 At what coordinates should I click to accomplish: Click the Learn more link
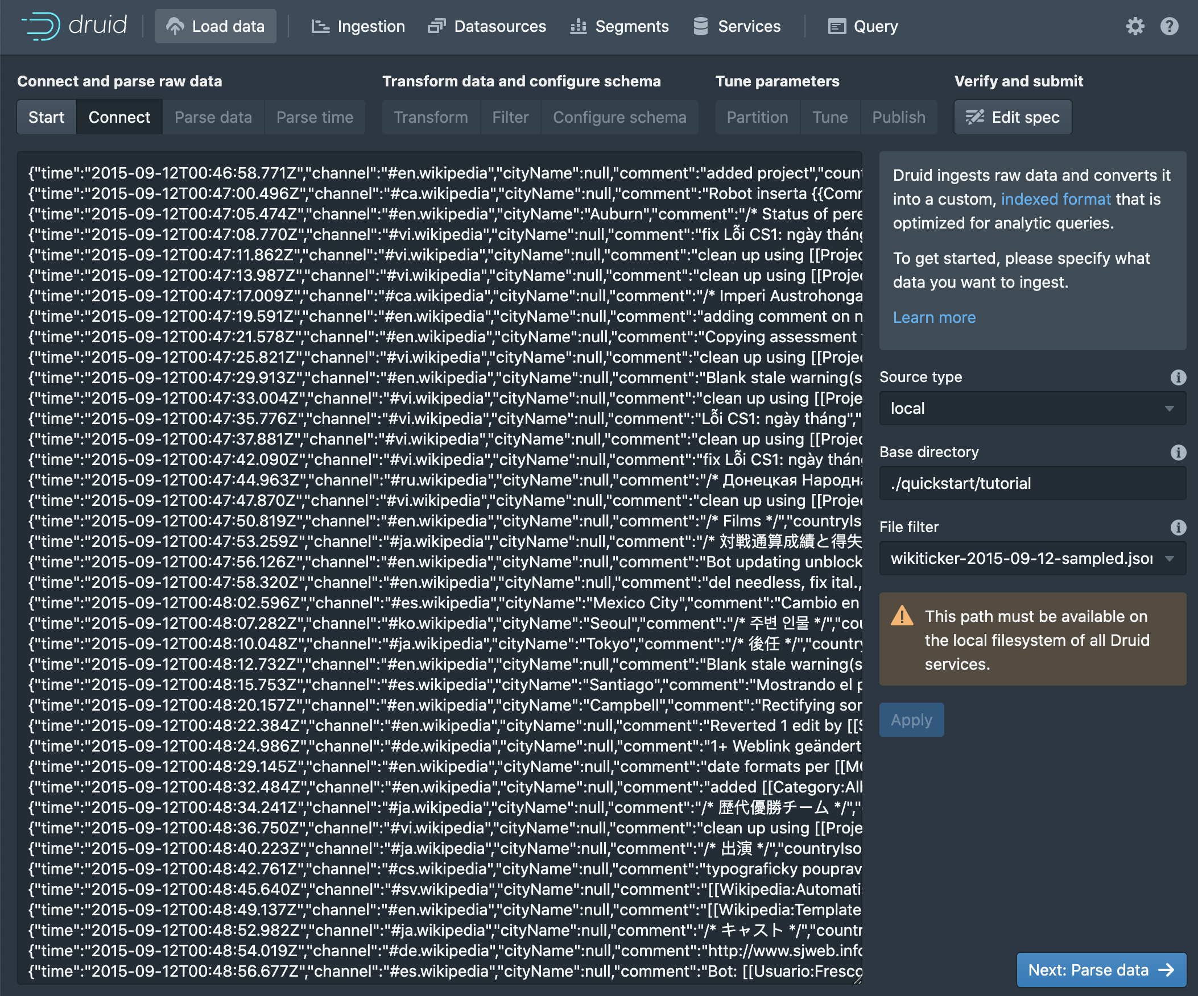coord(934,318)
